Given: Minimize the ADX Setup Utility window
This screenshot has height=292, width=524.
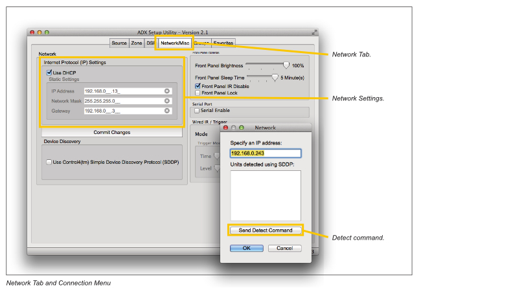Looking at the screenshot, I should click(x=40, y=32).
